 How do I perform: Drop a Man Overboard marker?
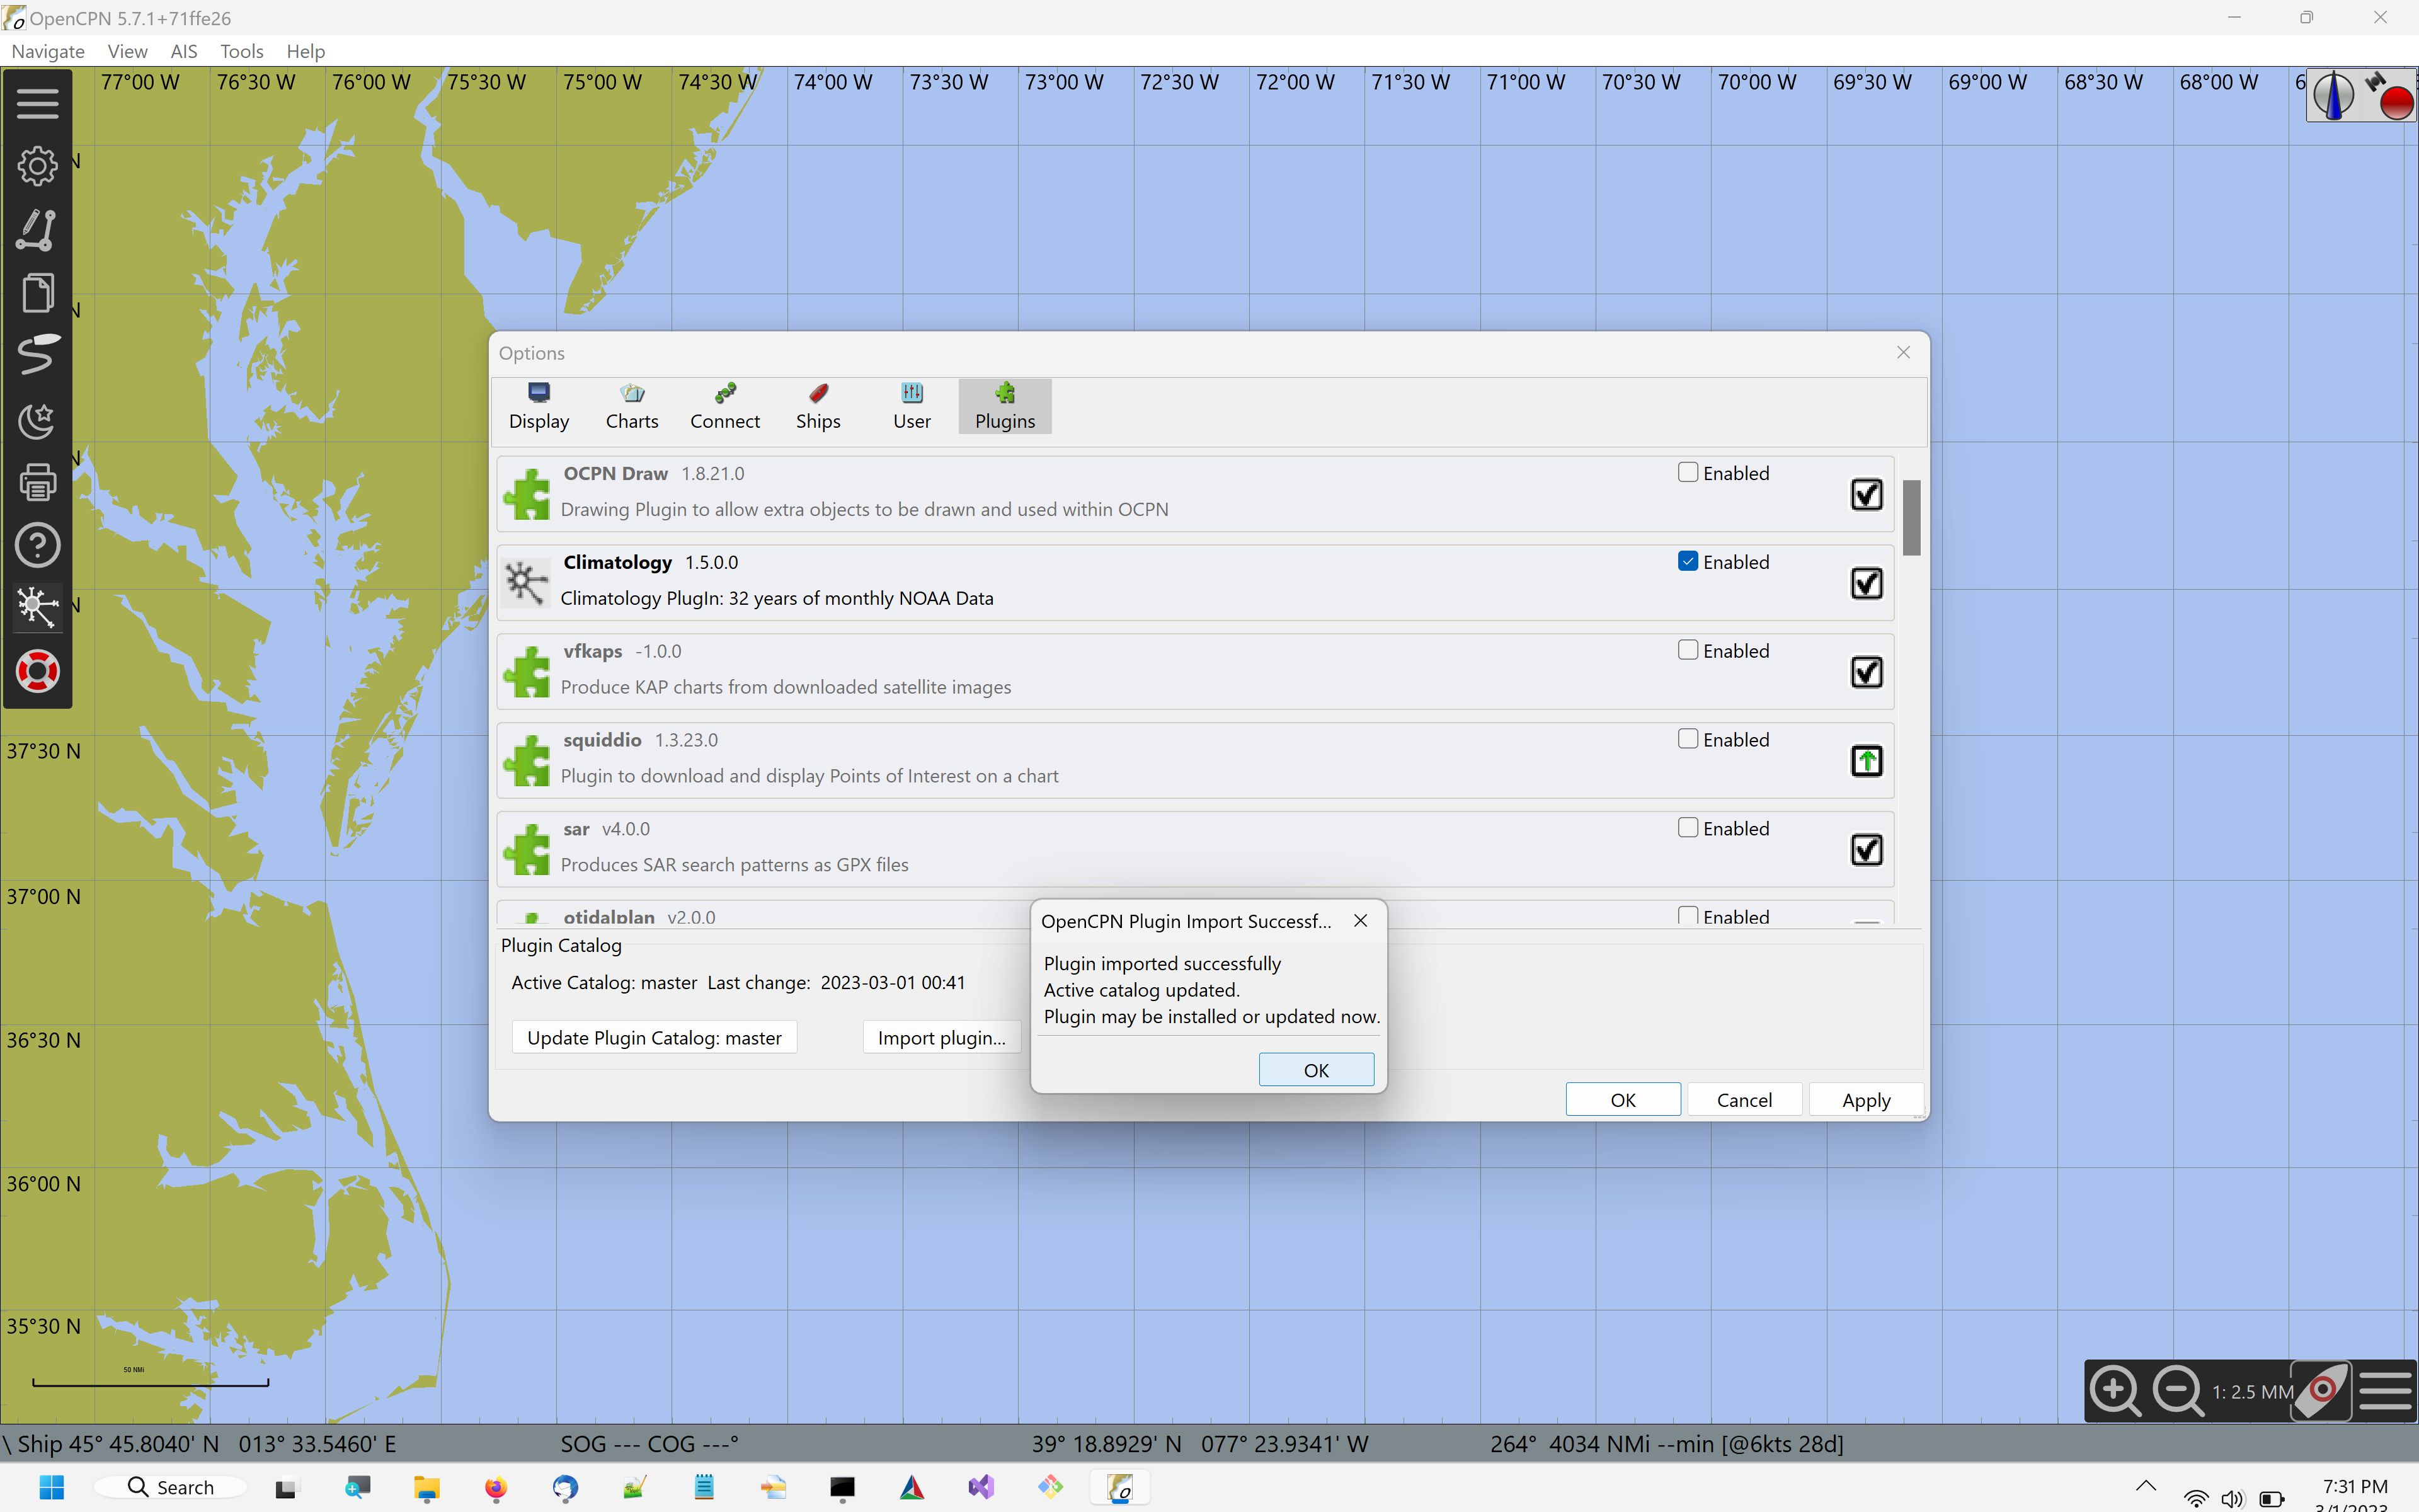pos(38,671)
